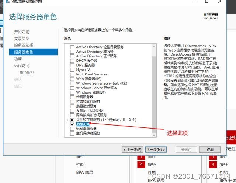
Task: Go to the 功能 wizard step
Action: pos(18,59)
